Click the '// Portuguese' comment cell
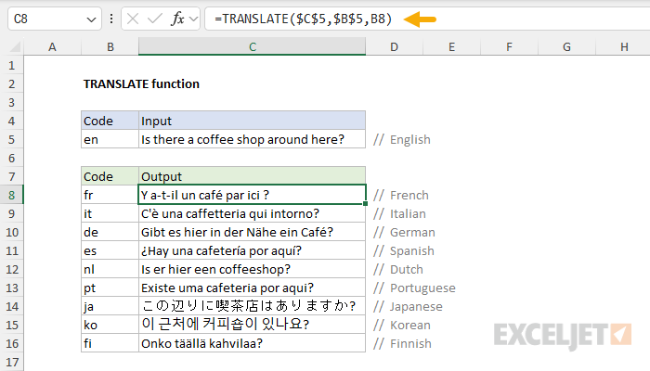 click(414, 288)
